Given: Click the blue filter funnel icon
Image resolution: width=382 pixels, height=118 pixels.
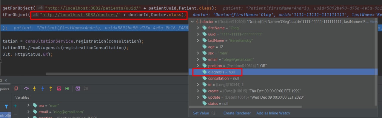Looking at the screenshot, I should pyautogui.click(x=6, y=106).
